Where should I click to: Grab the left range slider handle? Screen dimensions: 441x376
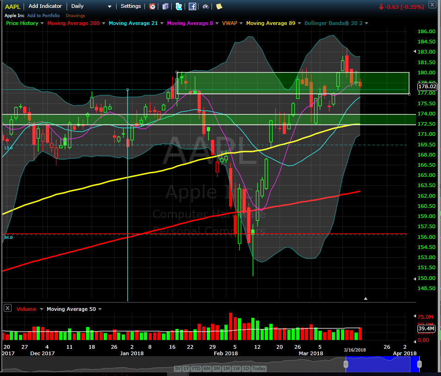click(x=346, y=364)
